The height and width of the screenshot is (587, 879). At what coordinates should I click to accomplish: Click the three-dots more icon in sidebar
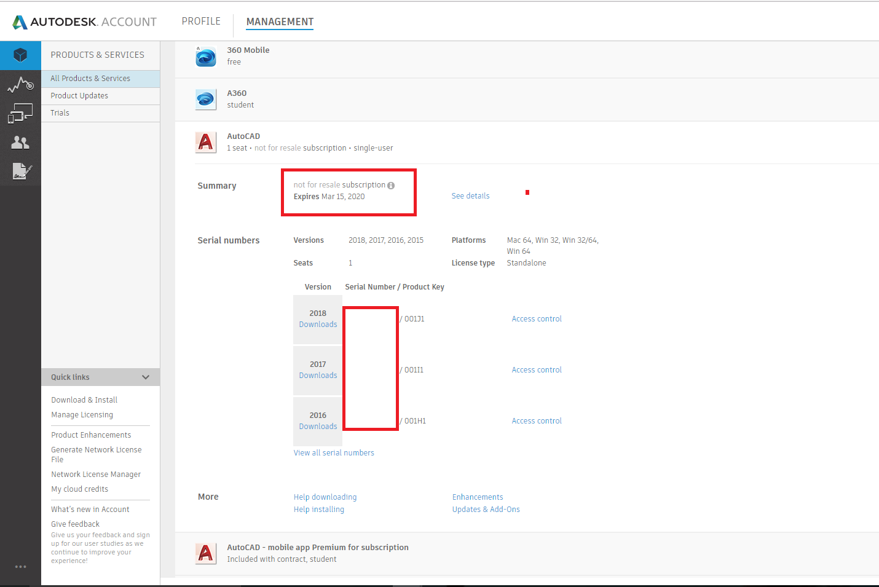(20, 567)
